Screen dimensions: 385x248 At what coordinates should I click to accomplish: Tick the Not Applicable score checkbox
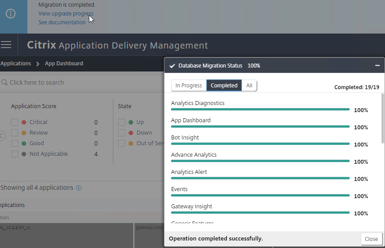[x=15, y=154]
